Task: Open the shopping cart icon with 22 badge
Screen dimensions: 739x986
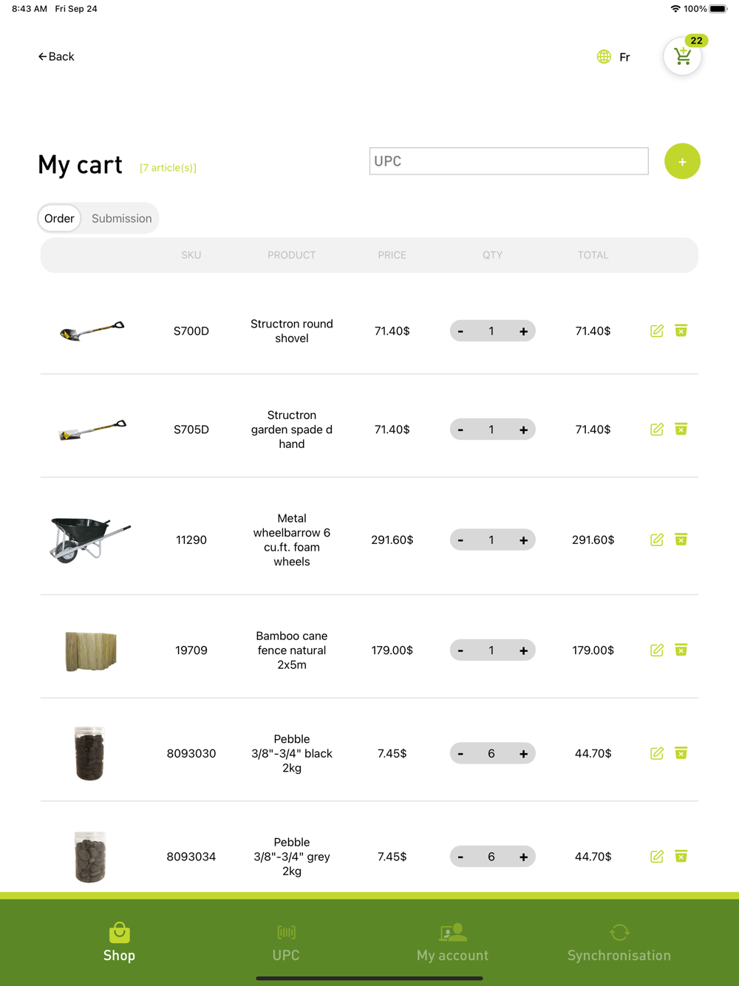Action: pos(682,56)
